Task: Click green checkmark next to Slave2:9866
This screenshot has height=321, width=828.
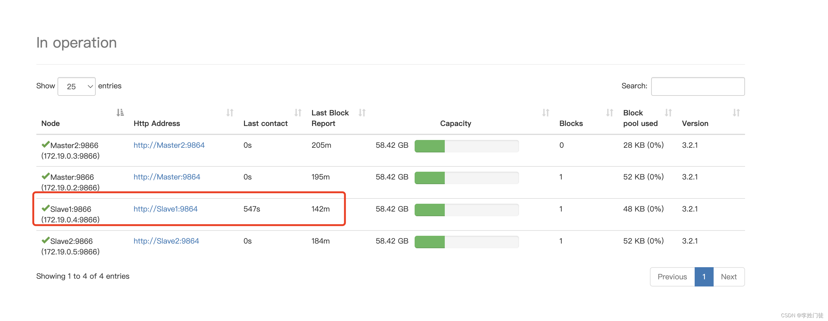Action: point(46,240)
